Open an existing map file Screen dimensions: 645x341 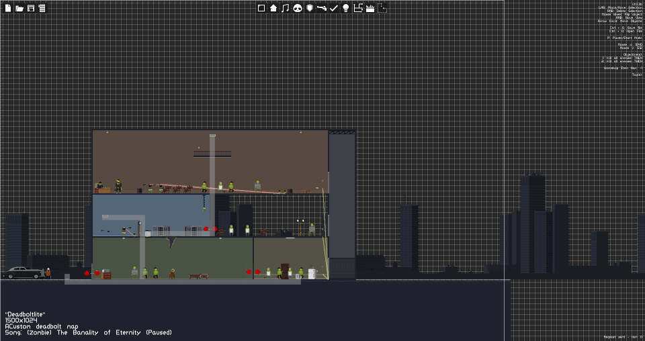(x=19, y=8)
